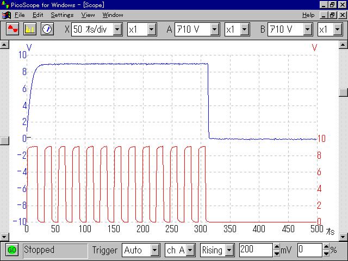This screenshot has height=261, width=348.
Task: Open the Edit menu
Action: pos(38,15)
